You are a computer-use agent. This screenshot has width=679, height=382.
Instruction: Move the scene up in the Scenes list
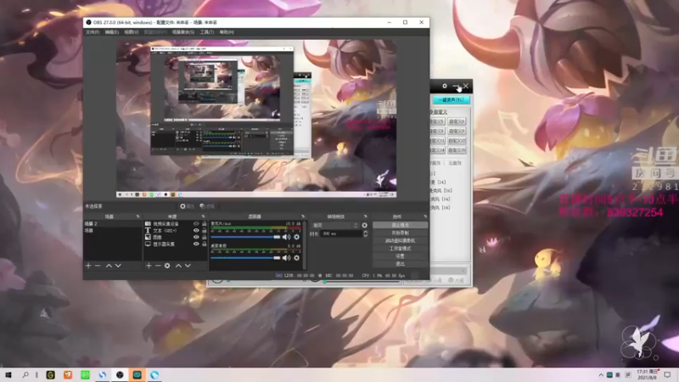pyautogui.click(x=109, y=266)
